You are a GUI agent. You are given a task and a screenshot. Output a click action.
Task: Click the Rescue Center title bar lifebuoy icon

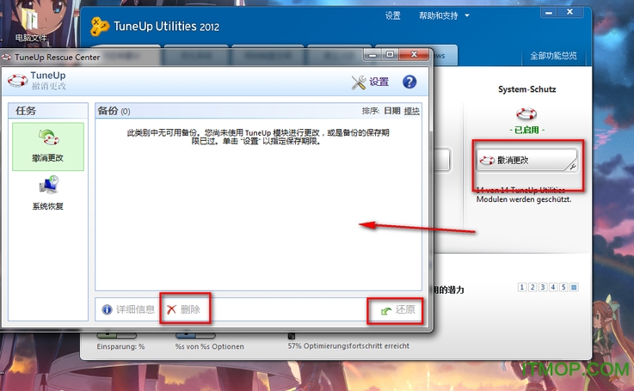(x=7, y=57)
